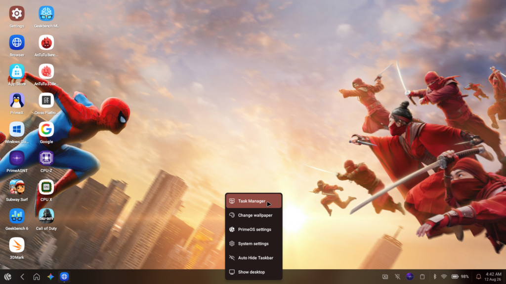
Task: Launch CPU-Z from the desktop
Action: click(x=46, y=158)
